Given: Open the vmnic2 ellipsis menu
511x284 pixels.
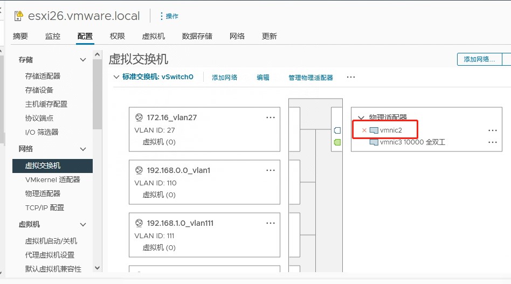Looking at the screenshot, I should pos(493,130).
